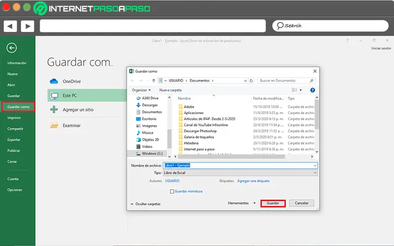Select the Descargar Photoshop folder
Image resolution: width=394 pixels, height=246 pixels.
tap(197, 131)
